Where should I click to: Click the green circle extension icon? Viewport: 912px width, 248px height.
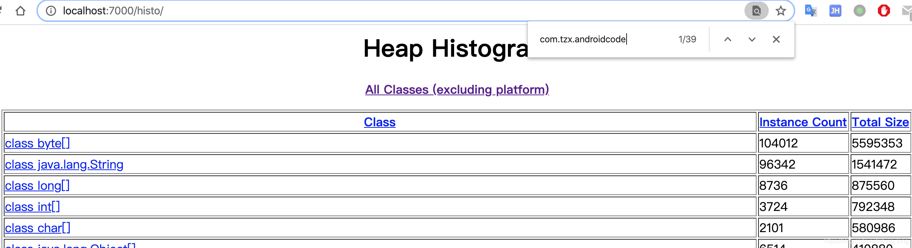point(859,11)
